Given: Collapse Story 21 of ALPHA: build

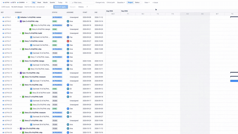Looking at the screenshot, I should tap(20, 97).
